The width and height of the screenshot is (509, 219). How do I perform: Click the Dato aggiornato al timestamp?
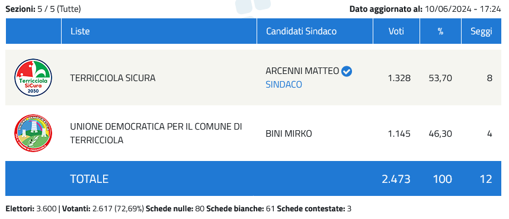click(x=425, y=9)
